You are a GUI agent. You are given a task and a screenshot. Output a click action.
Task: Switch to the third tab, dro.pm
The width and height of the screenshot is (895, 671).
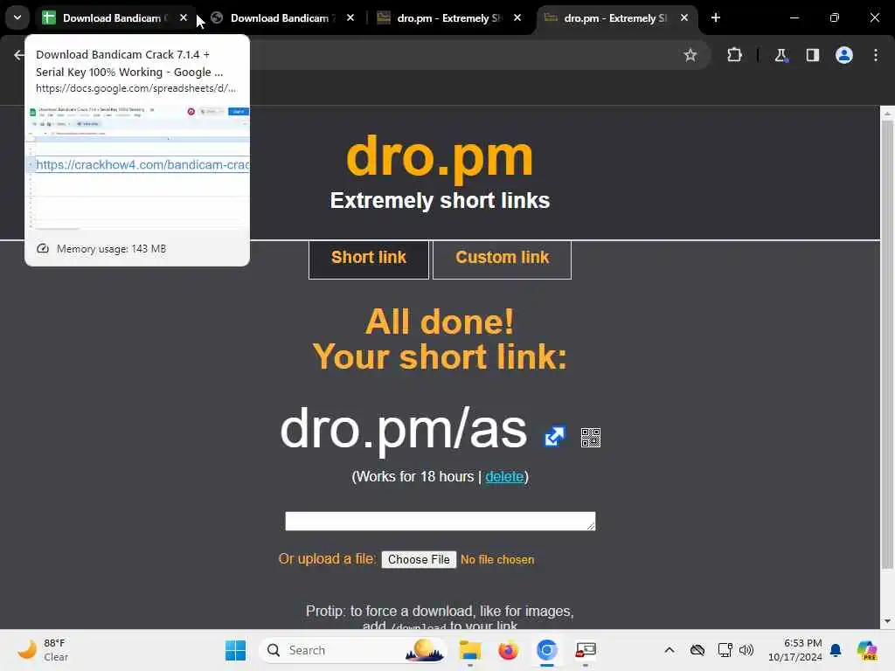447,18
